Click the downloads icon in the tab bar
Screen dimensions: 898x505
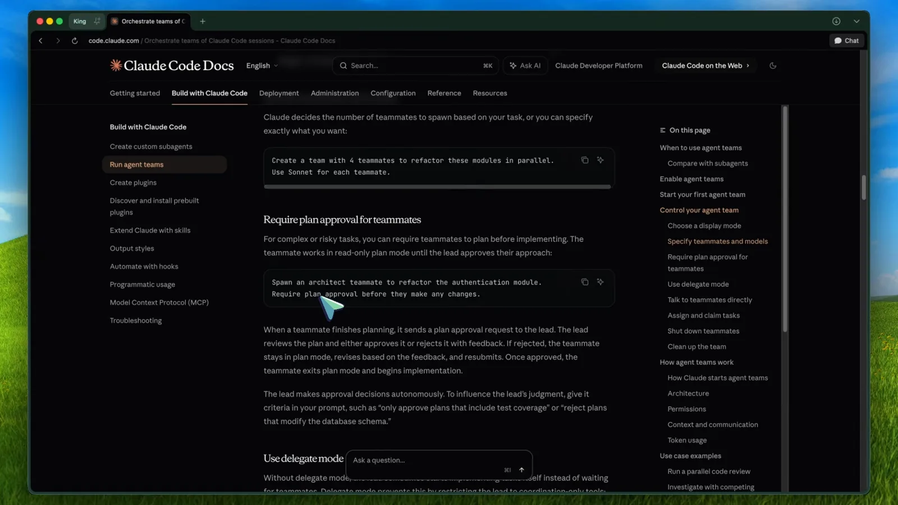pyautogui.click(x=836, y=21)
